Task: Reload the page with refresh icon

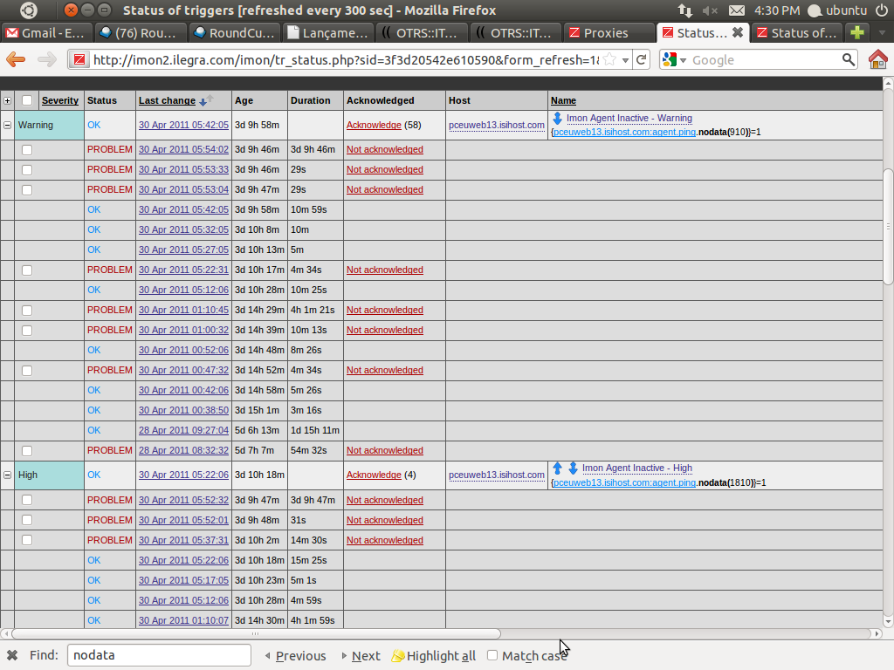Action: [642, 60]
